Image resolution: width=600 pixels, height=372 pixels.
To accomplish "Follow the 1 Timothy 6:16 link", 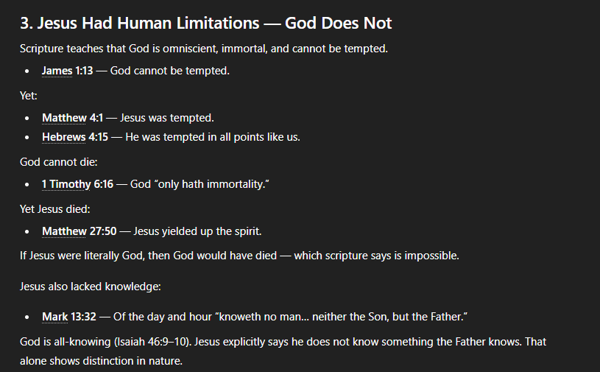I will pyautogui.click(x=77, y=183).
